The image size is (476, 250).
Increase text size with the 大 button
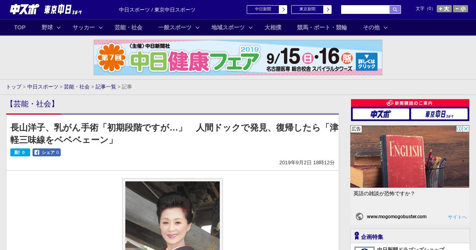click(x=444, y=9)
